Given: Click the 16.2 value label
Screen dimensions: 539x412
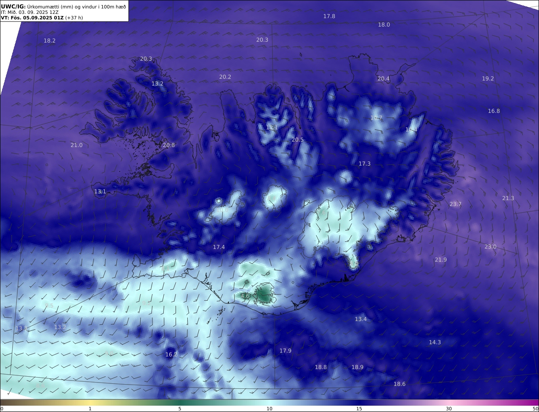Looking at the screenshot, I should [171, 354].
